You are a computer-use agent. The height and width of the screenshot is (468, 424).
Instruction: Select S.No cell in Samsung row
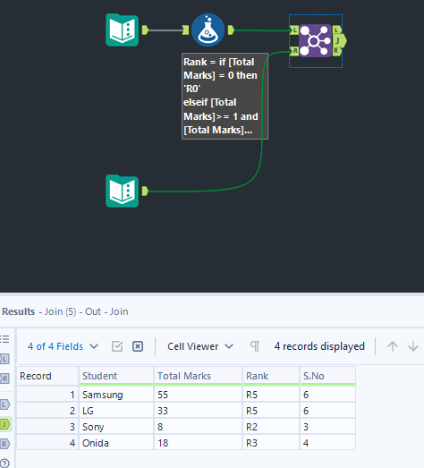pyautogui.click(x=327, y=395)
